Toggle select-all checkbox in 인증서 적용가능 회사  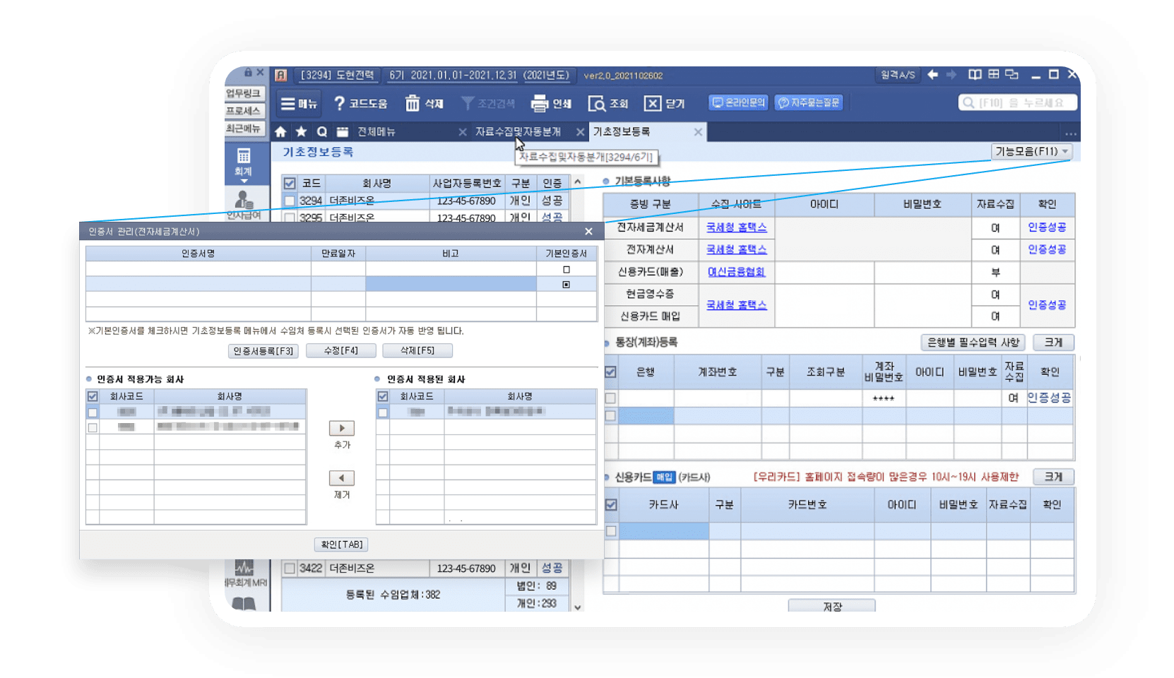pos(93,396)
